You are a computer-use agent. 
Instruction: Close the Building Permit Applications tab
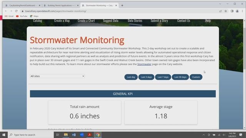pyautogui.click(x=78, y=5)
